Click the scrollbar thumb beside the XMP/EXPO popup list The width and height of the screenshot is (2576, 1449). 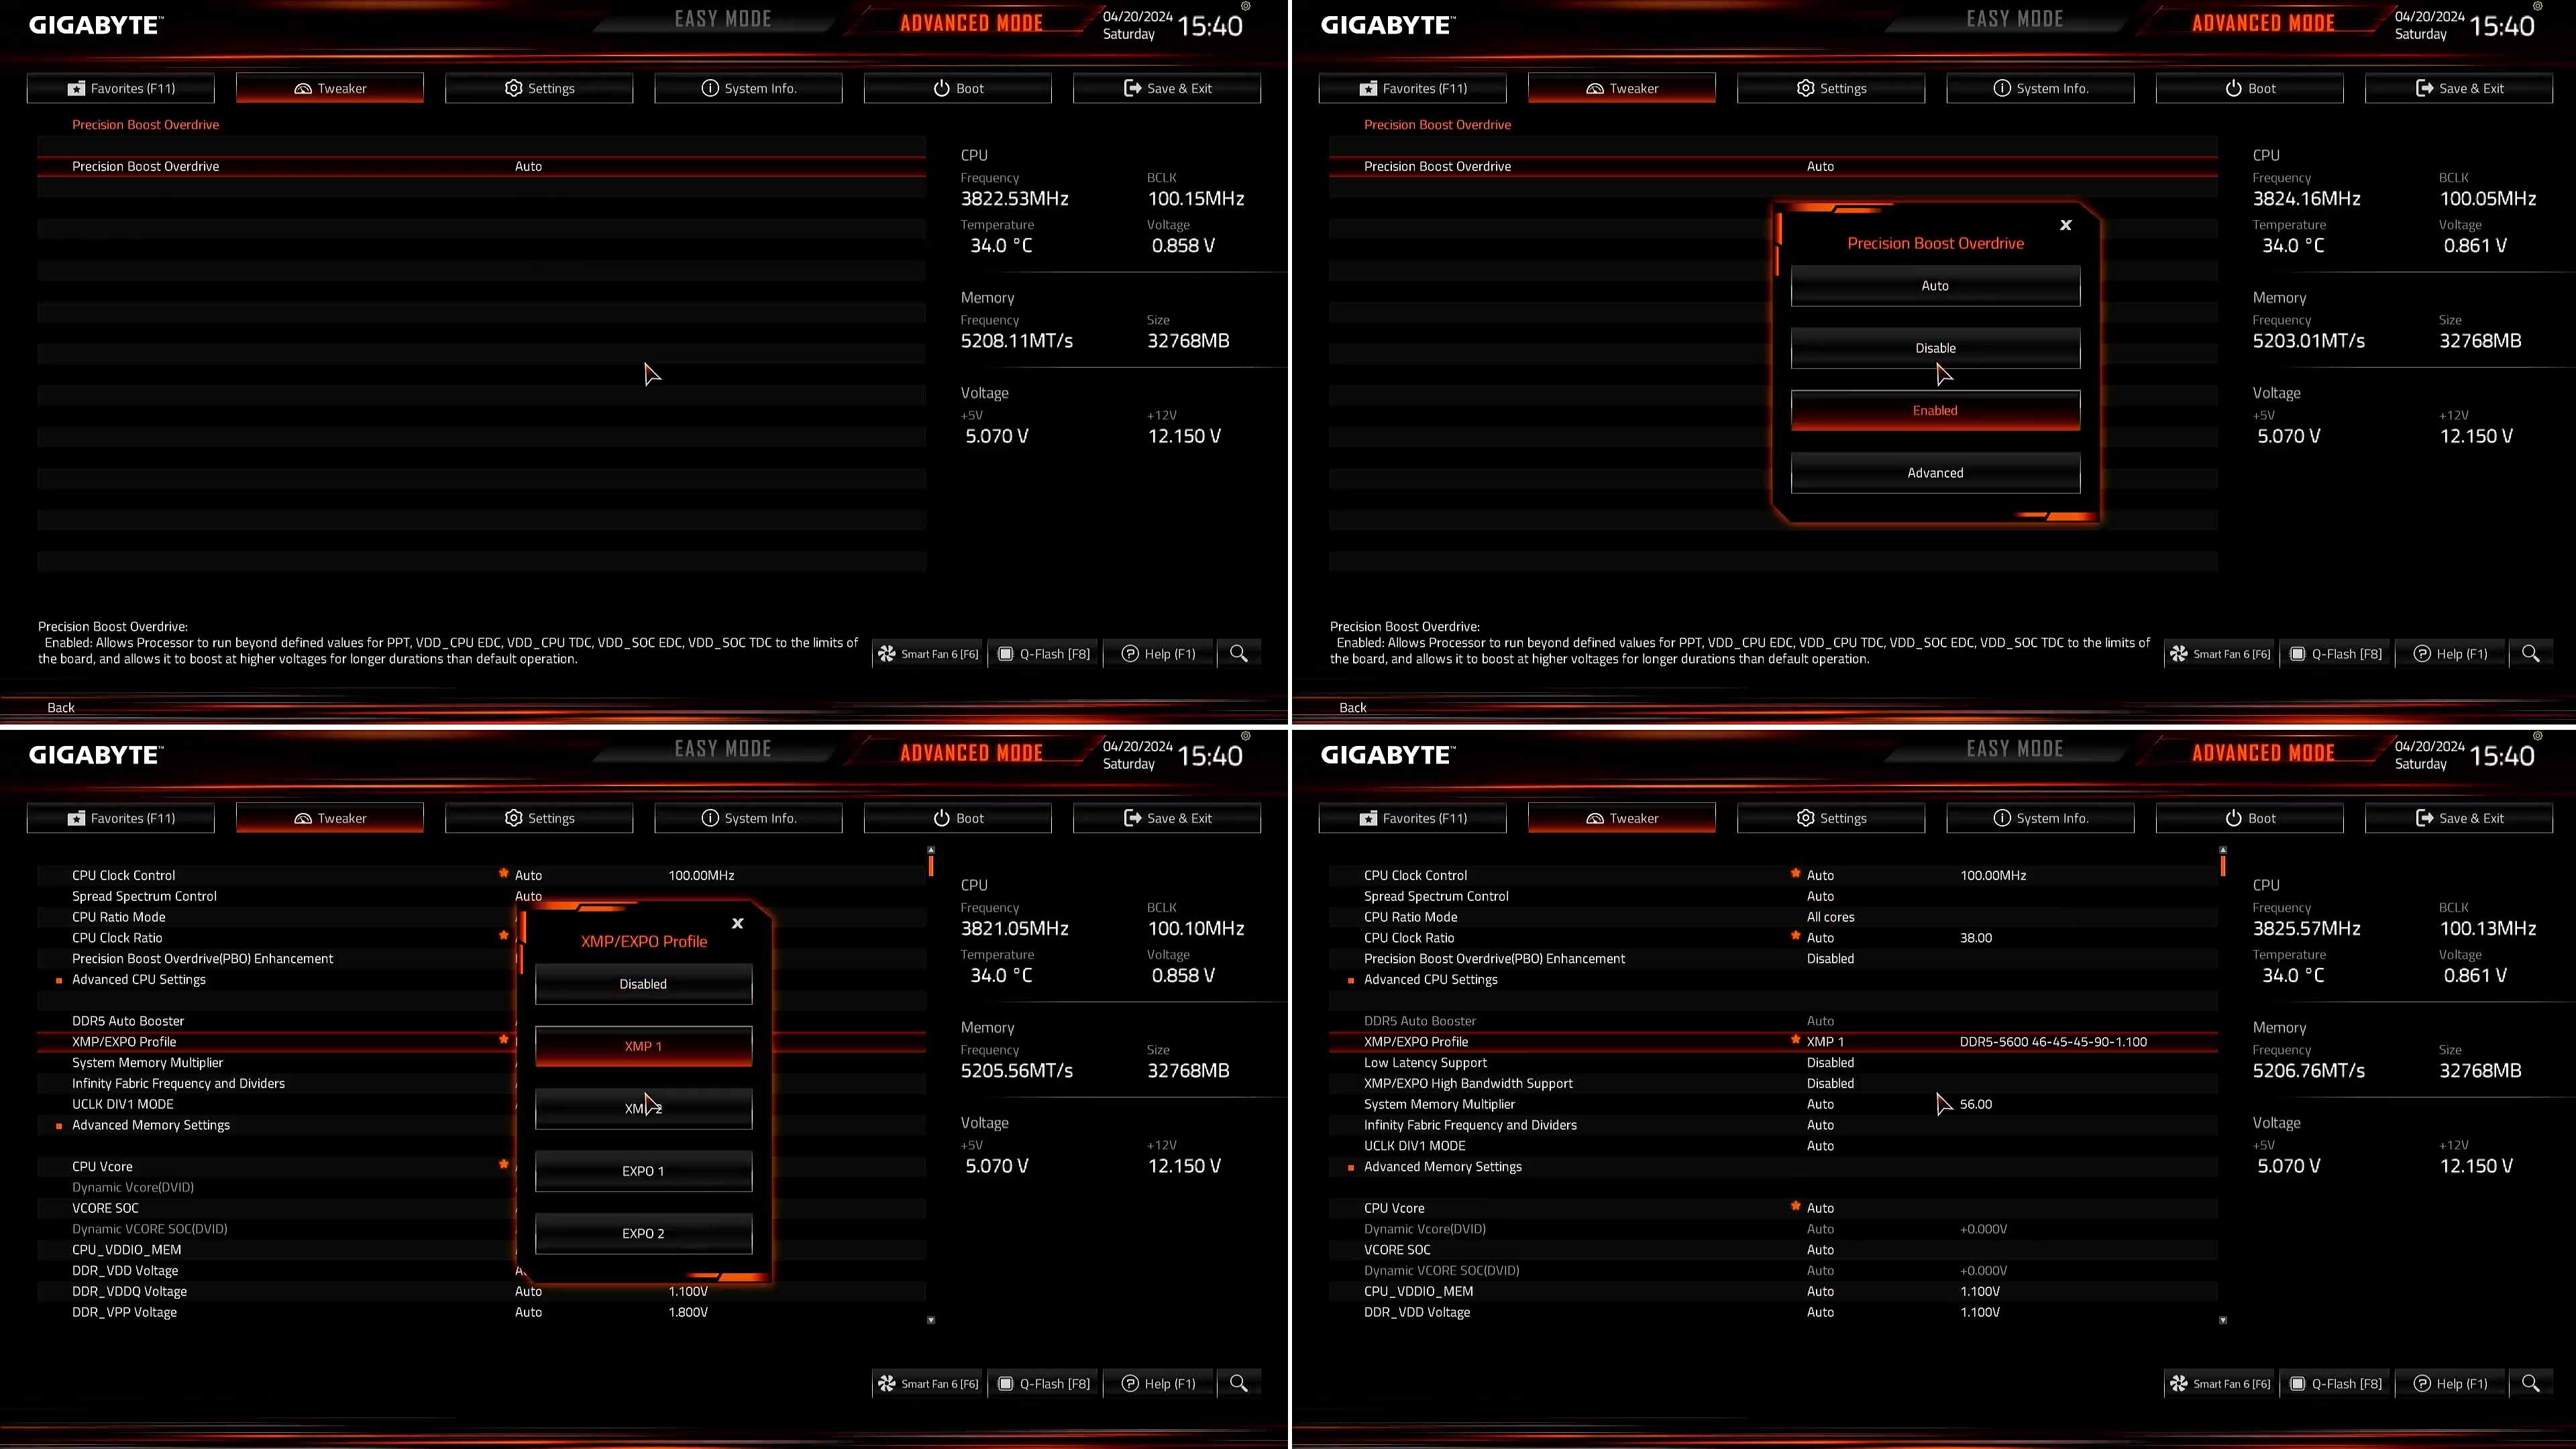(931, 865)
